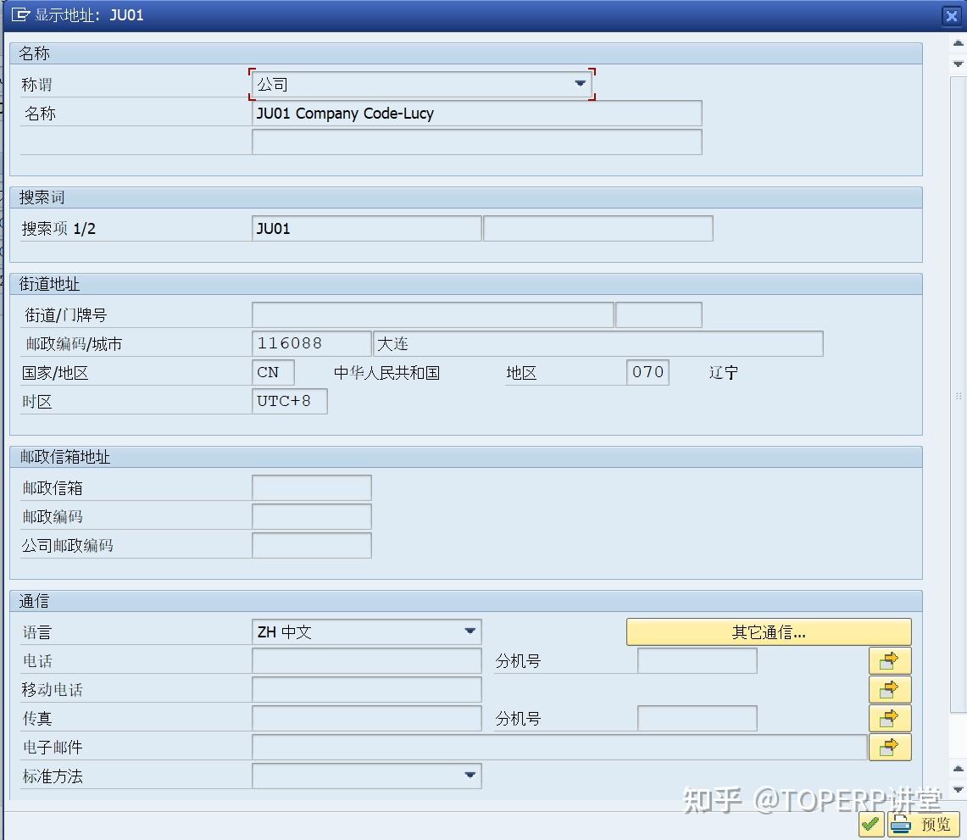Click the vertical scrollbar track
This screenshot has width=967, height=840.
click(x=958, y=395)
